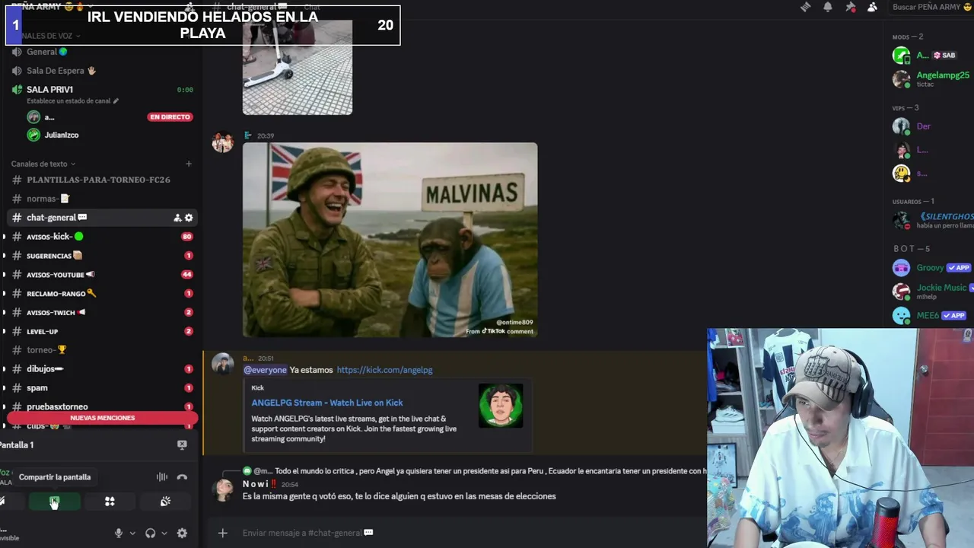Show pinned messages via pin icon
This screenshot has height=548, width=974.
pyautogui.click(x=851, y=7)
